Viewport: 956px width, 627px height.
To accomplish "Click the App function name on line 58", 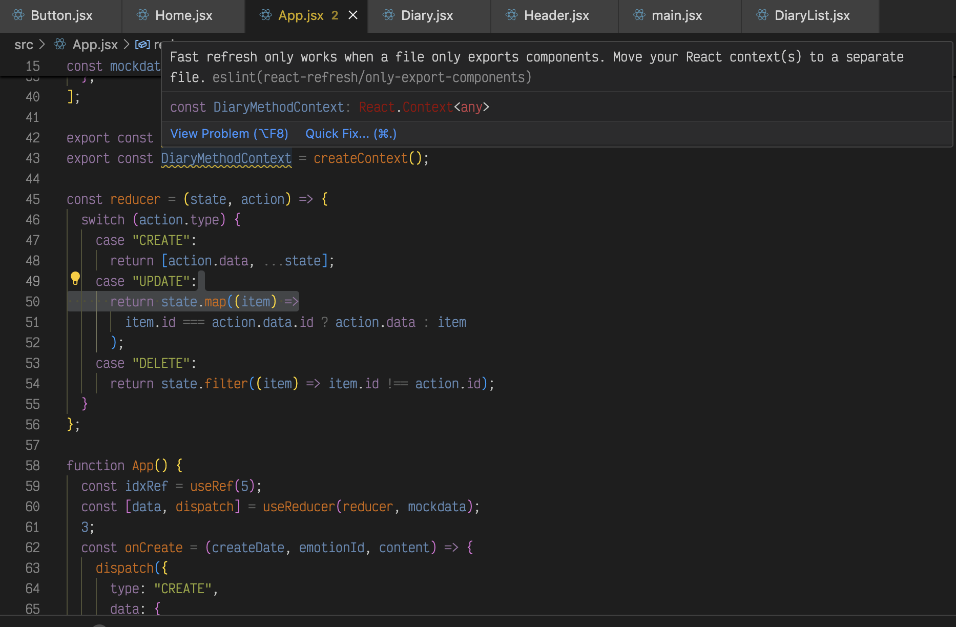I will click(x=143, y=466).
